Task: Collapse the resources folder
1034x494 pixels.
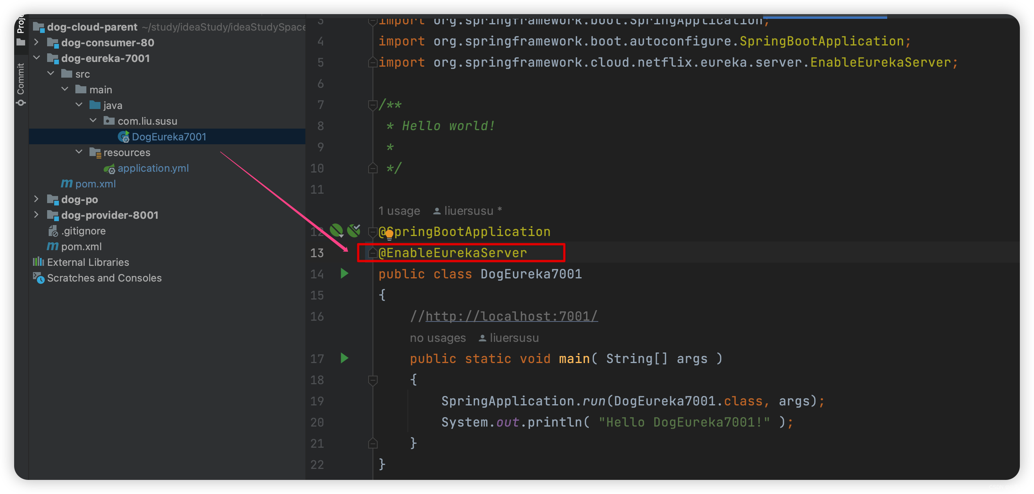Action: 79,152
